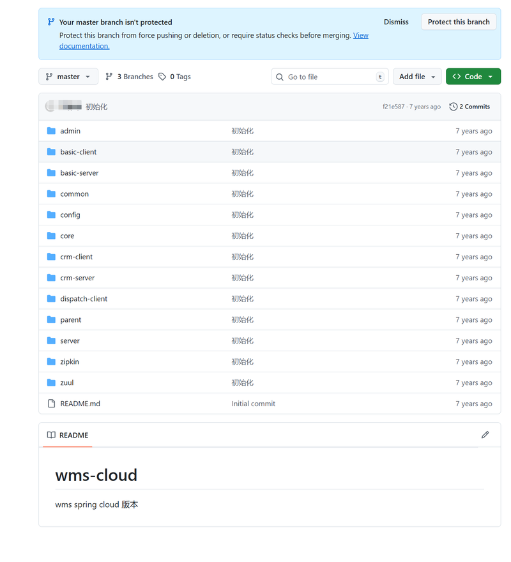Viewport: 511px width, 562px height.
Task: Focus the Go to file search field
Action: tap(329, 77)
